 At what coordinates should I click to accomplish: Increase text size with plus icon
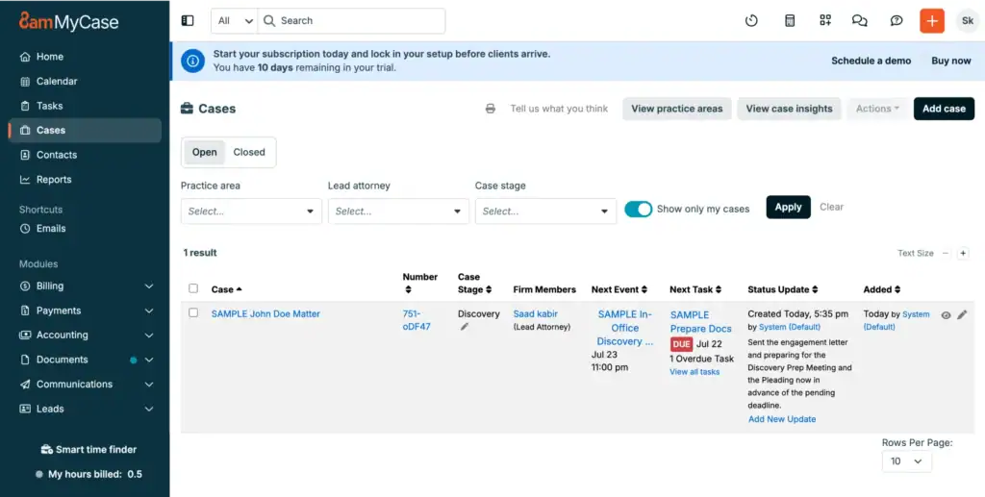tap(963, 254)
